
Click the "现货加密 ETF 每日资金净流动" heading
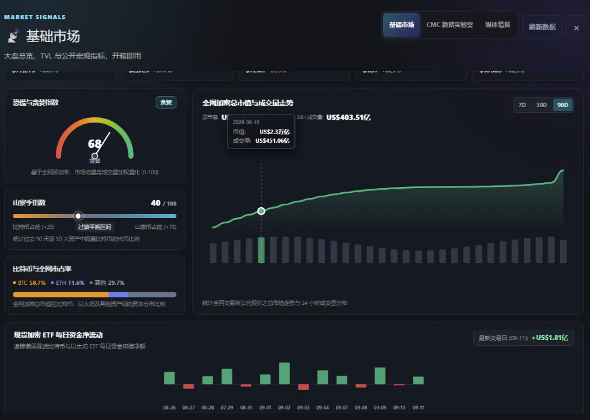click(58, 335)
